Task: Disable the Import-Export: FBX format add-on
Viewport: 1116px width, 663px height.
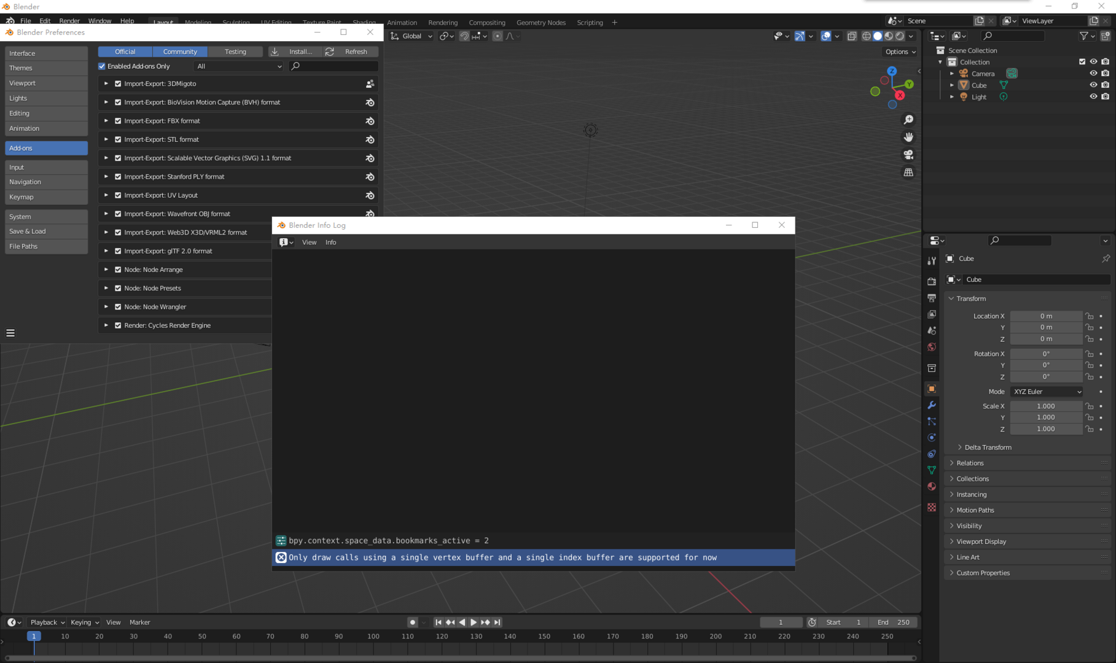Action: click(118, 121)
